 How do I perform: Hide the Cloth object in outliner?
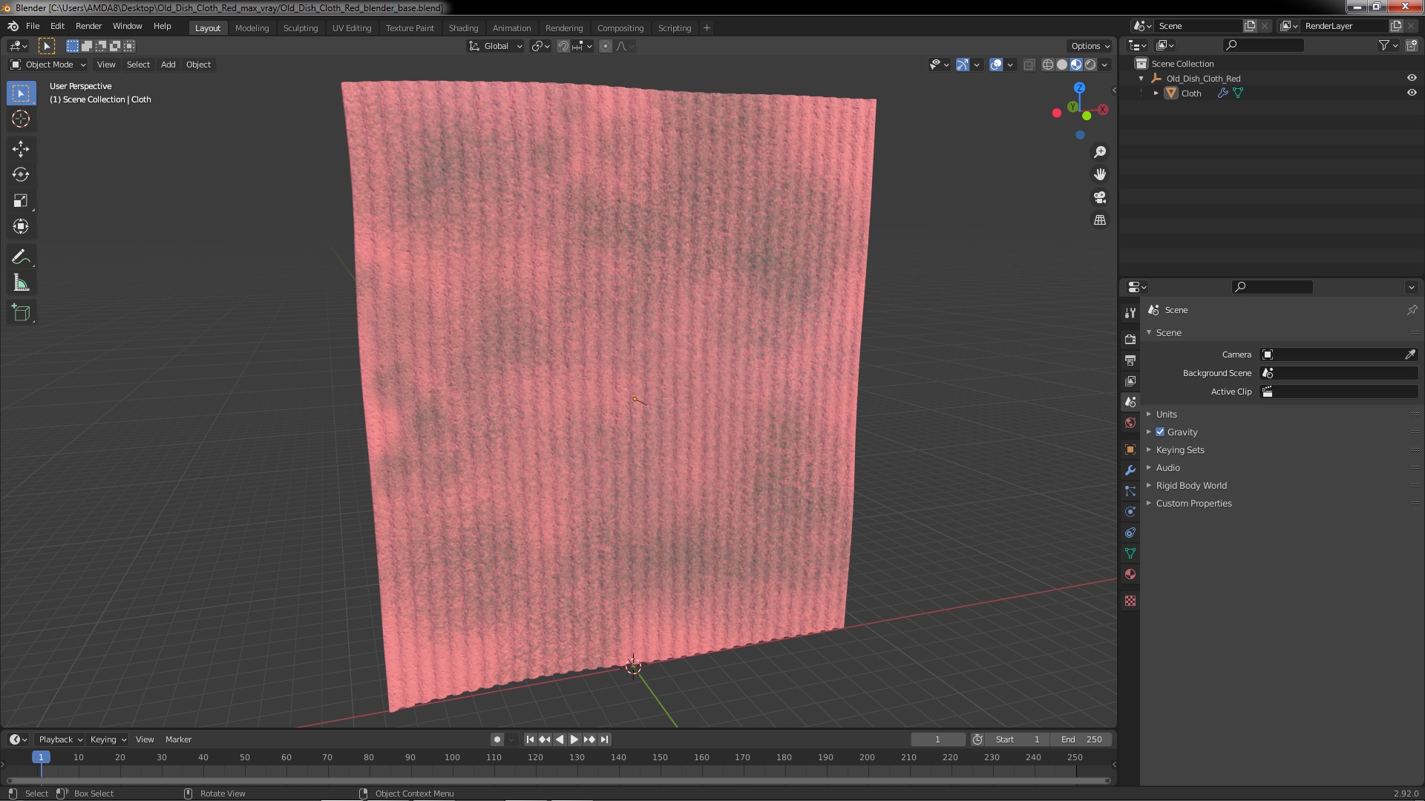1412,93
